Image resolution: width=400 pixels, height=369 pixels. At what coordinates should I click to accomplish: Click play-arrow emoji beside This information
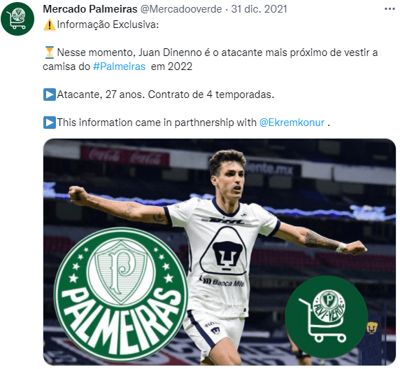point(50,123)
